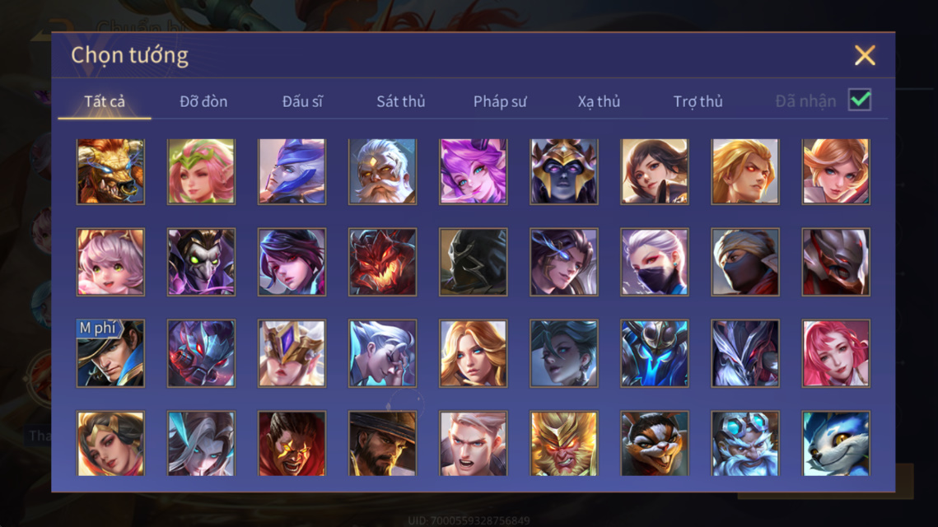Open the 'Đấu sĩ' tab
This screenshot has height=527, width=938.
pos(302,101)
